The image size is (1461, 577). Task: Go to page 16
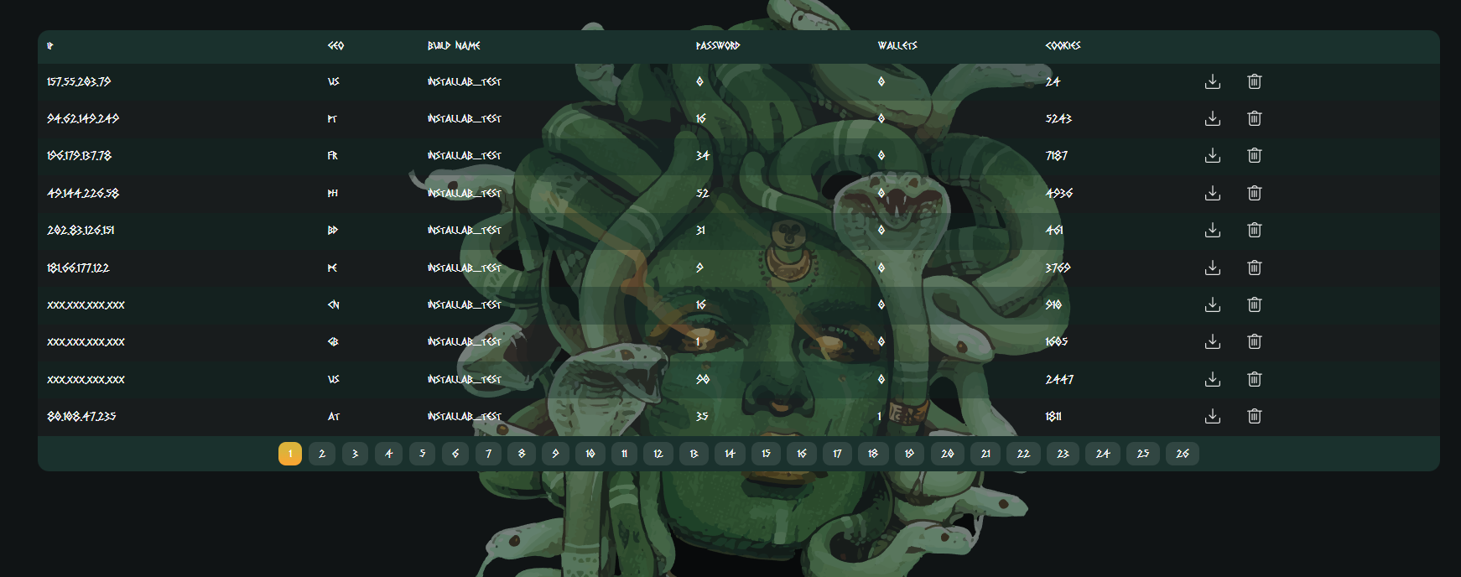(802, 454)
